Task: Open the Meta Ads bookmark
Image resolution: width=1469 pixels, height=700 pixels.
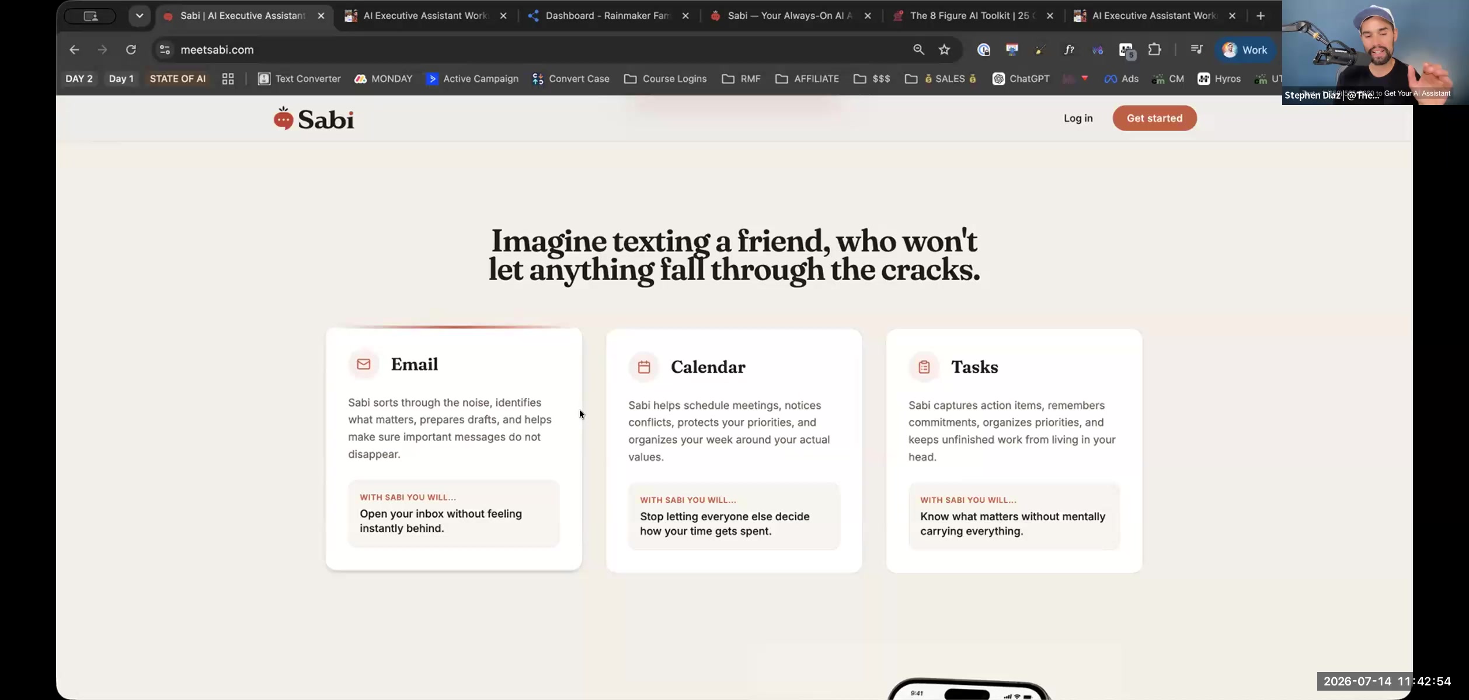Action: [x=1121, y=79]
